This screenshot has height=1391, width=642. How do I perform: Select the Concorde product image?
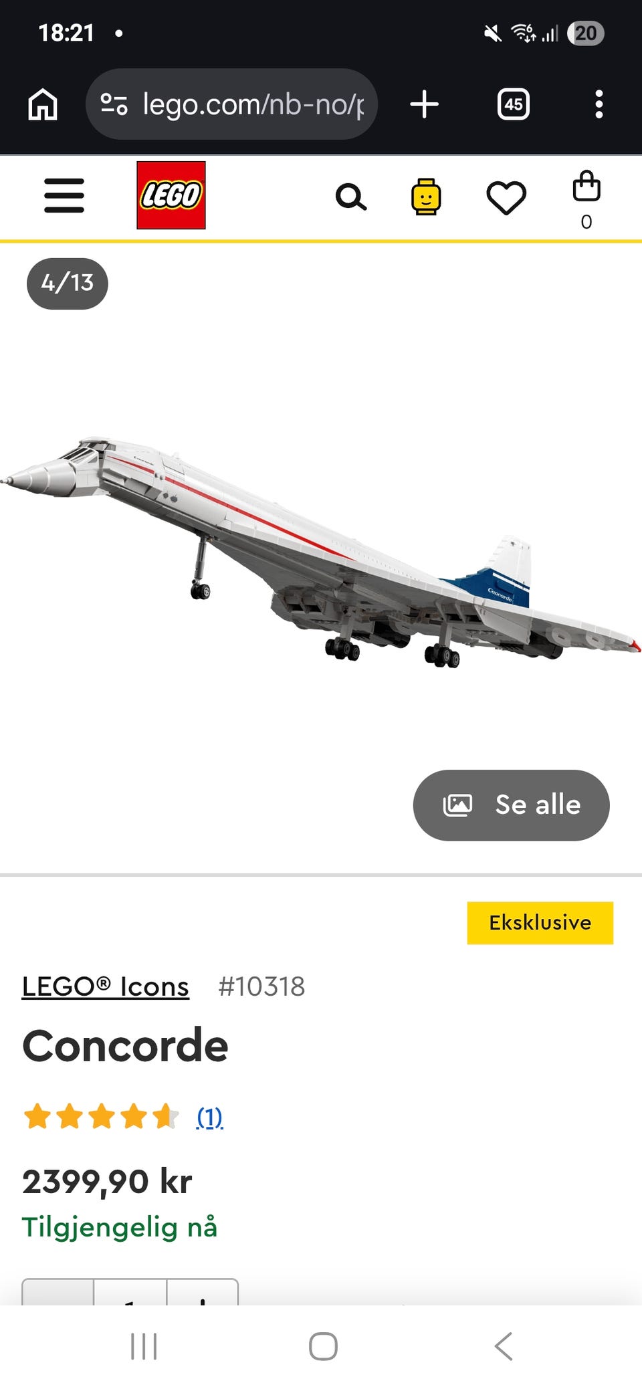click(321, 553)
